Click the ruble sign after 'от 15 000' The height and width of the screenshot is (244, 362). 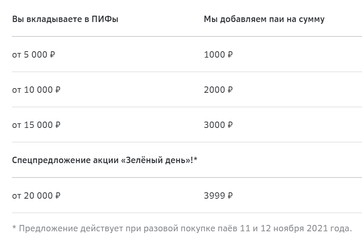pyautogui.click(x=58, y=125)
